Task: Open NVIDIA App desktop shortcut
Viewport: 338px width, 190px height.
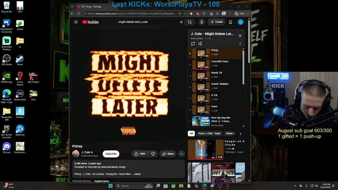Action: (x=7, y=78)
